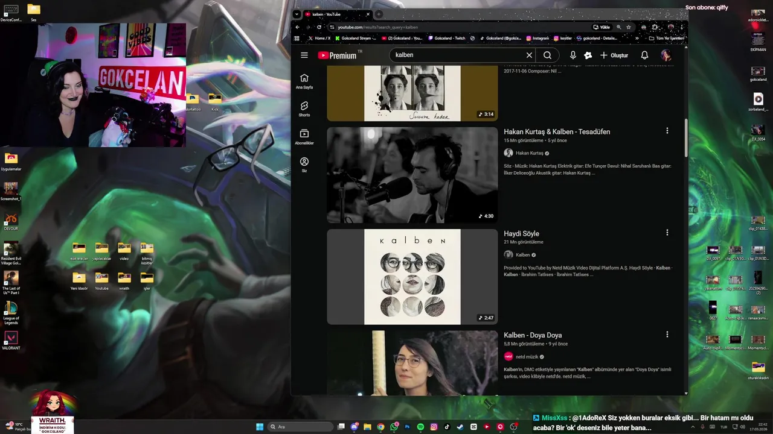The height and width of the screenshot is (434, 773).
Task: Open the DEVOUR desktop shortcut
Action: 11,221
